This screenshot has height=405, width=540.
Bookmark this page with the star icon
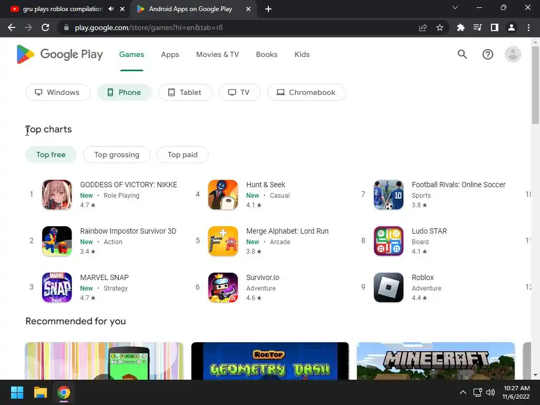tap(440, 27)
